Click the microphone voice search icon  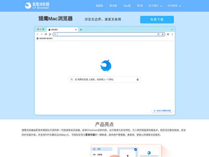138,79
